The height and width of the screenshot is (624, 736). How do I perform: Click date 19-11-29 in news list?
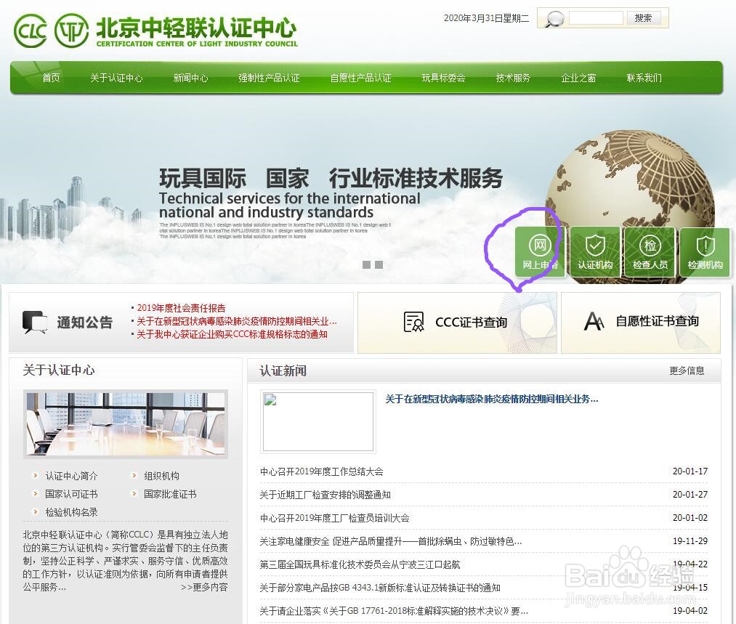[x=690, y=541]
